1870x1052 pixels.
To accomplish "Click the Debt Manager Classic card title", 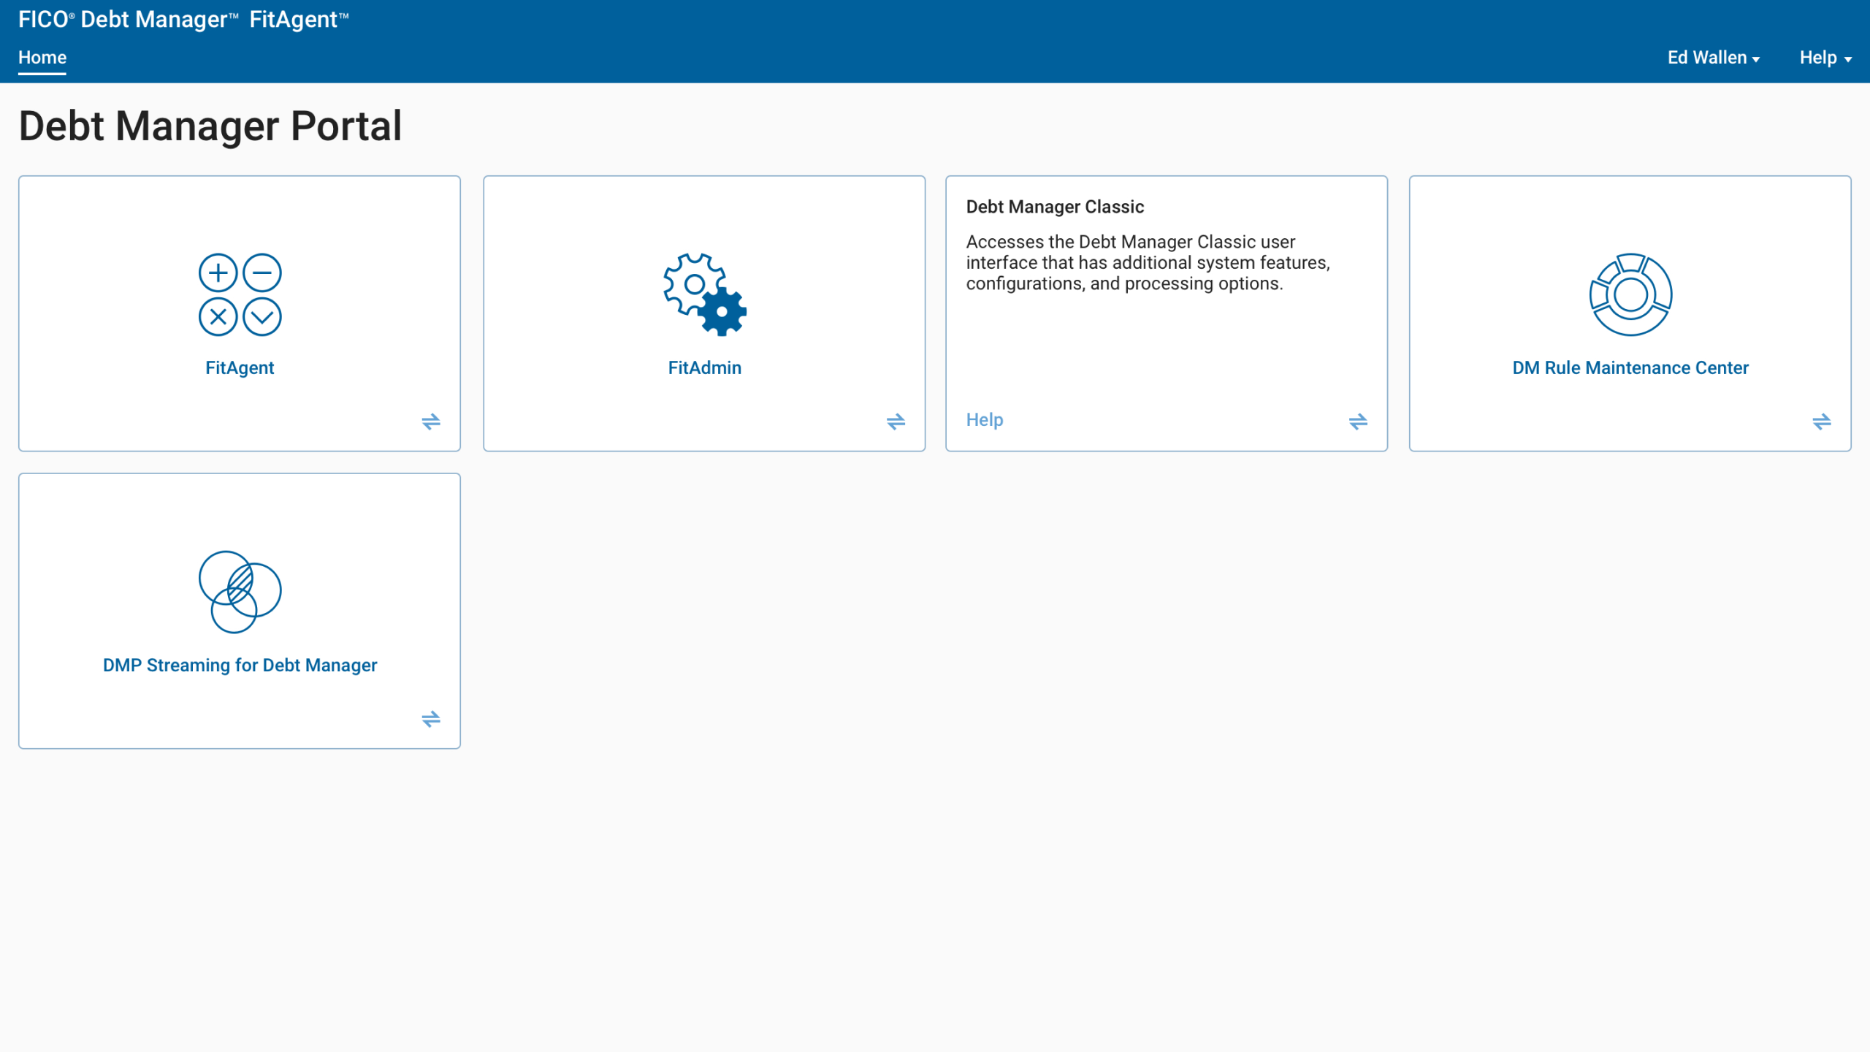I will [x=1055, y=207].
